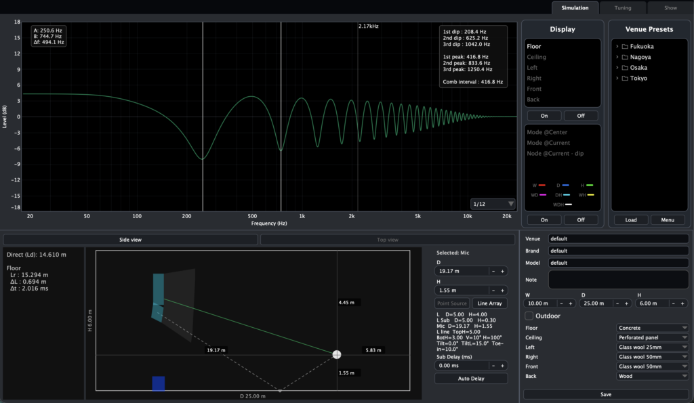Open the Floor material dropdown
Screen dimensions: 694x403
click(653, 328)
